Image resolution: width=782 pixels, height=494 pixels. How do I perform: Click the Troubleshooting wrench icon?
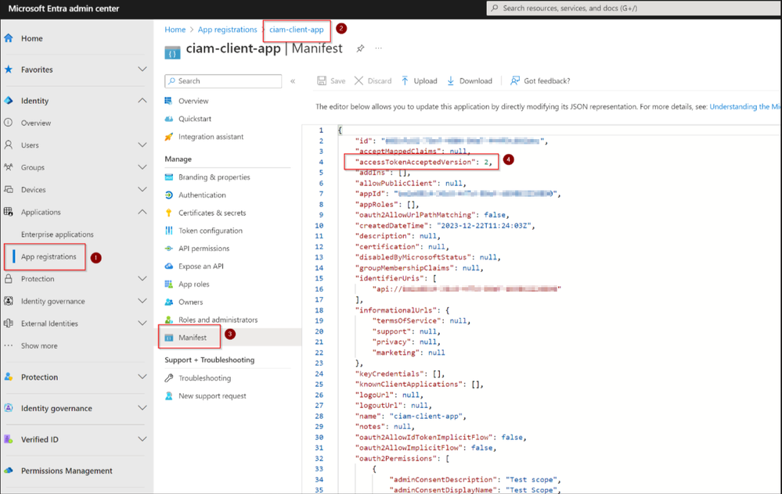coord(168,378)
